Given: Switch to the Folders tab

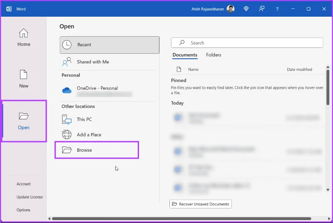Looking at the screenshot, I should tap(214, 55).
